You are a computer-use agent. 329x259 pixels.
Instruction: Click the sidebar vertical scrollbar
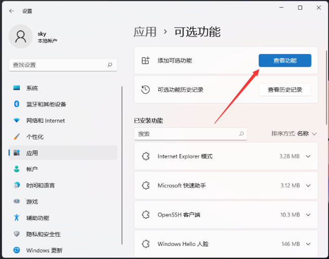pos(121,165)
